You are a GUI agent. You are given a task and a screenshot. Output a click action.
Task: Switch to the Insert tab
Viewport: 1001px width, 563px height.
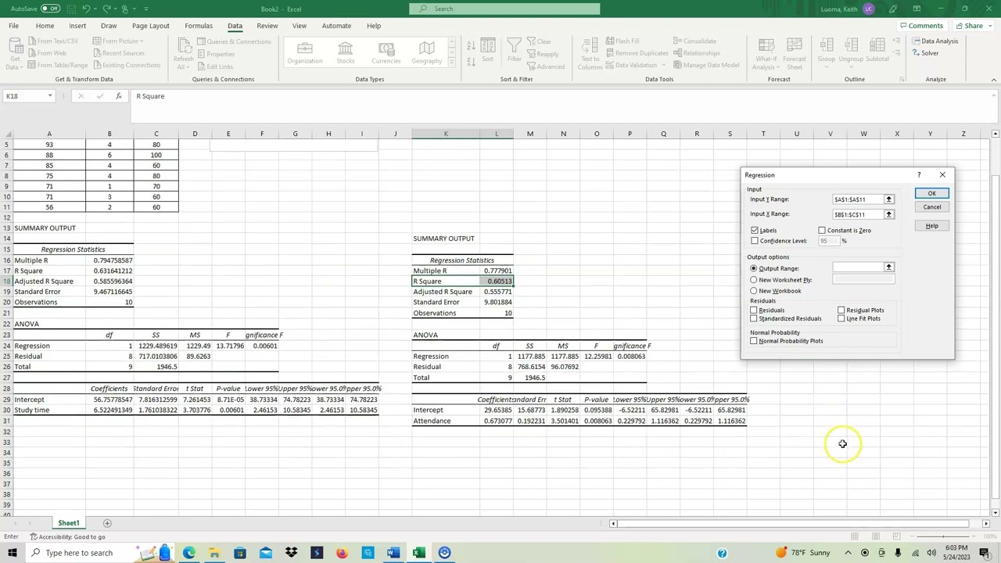pyautogui.click(x=77, y=26)
